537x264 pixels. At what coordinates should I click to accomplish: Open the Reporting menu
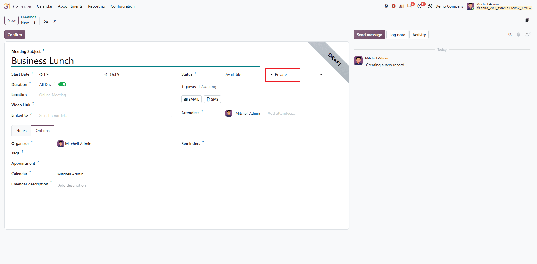point(96,6)
